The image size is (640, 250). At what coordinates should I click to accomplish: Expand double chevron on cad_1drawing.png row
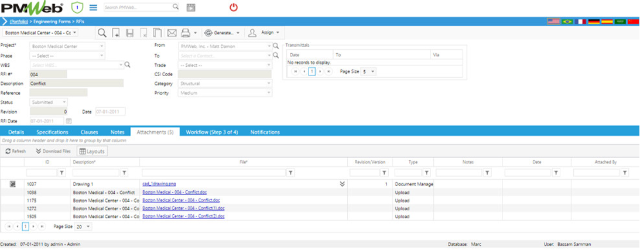[x=342, y=184]
